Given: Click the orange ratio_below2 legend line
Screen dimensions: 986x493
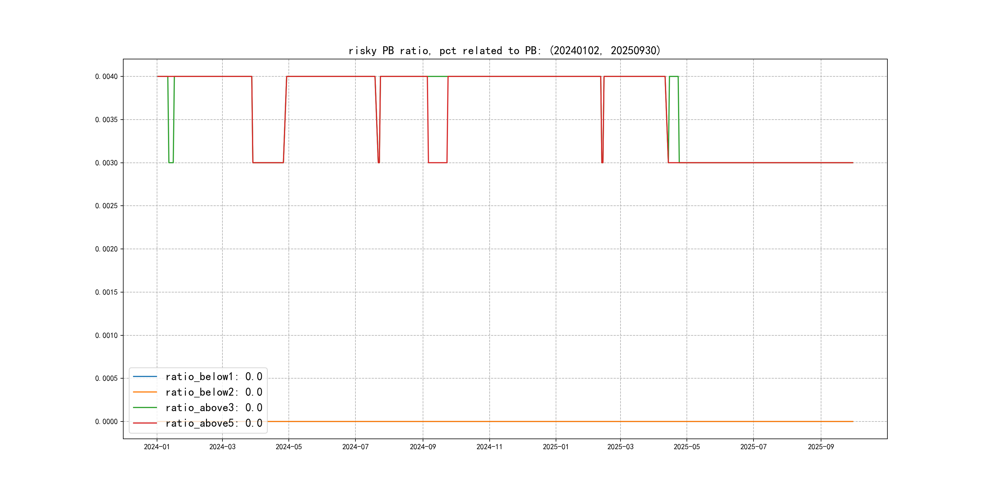Looking at the screenshot, I should [145, 392].
